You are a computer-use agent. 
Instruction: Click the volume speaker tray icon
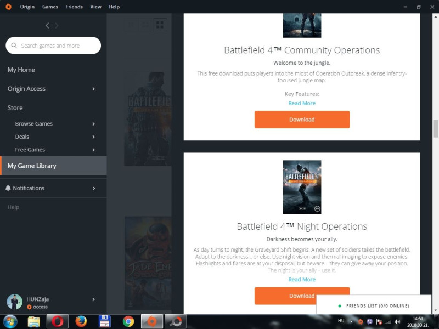point(397,322)
